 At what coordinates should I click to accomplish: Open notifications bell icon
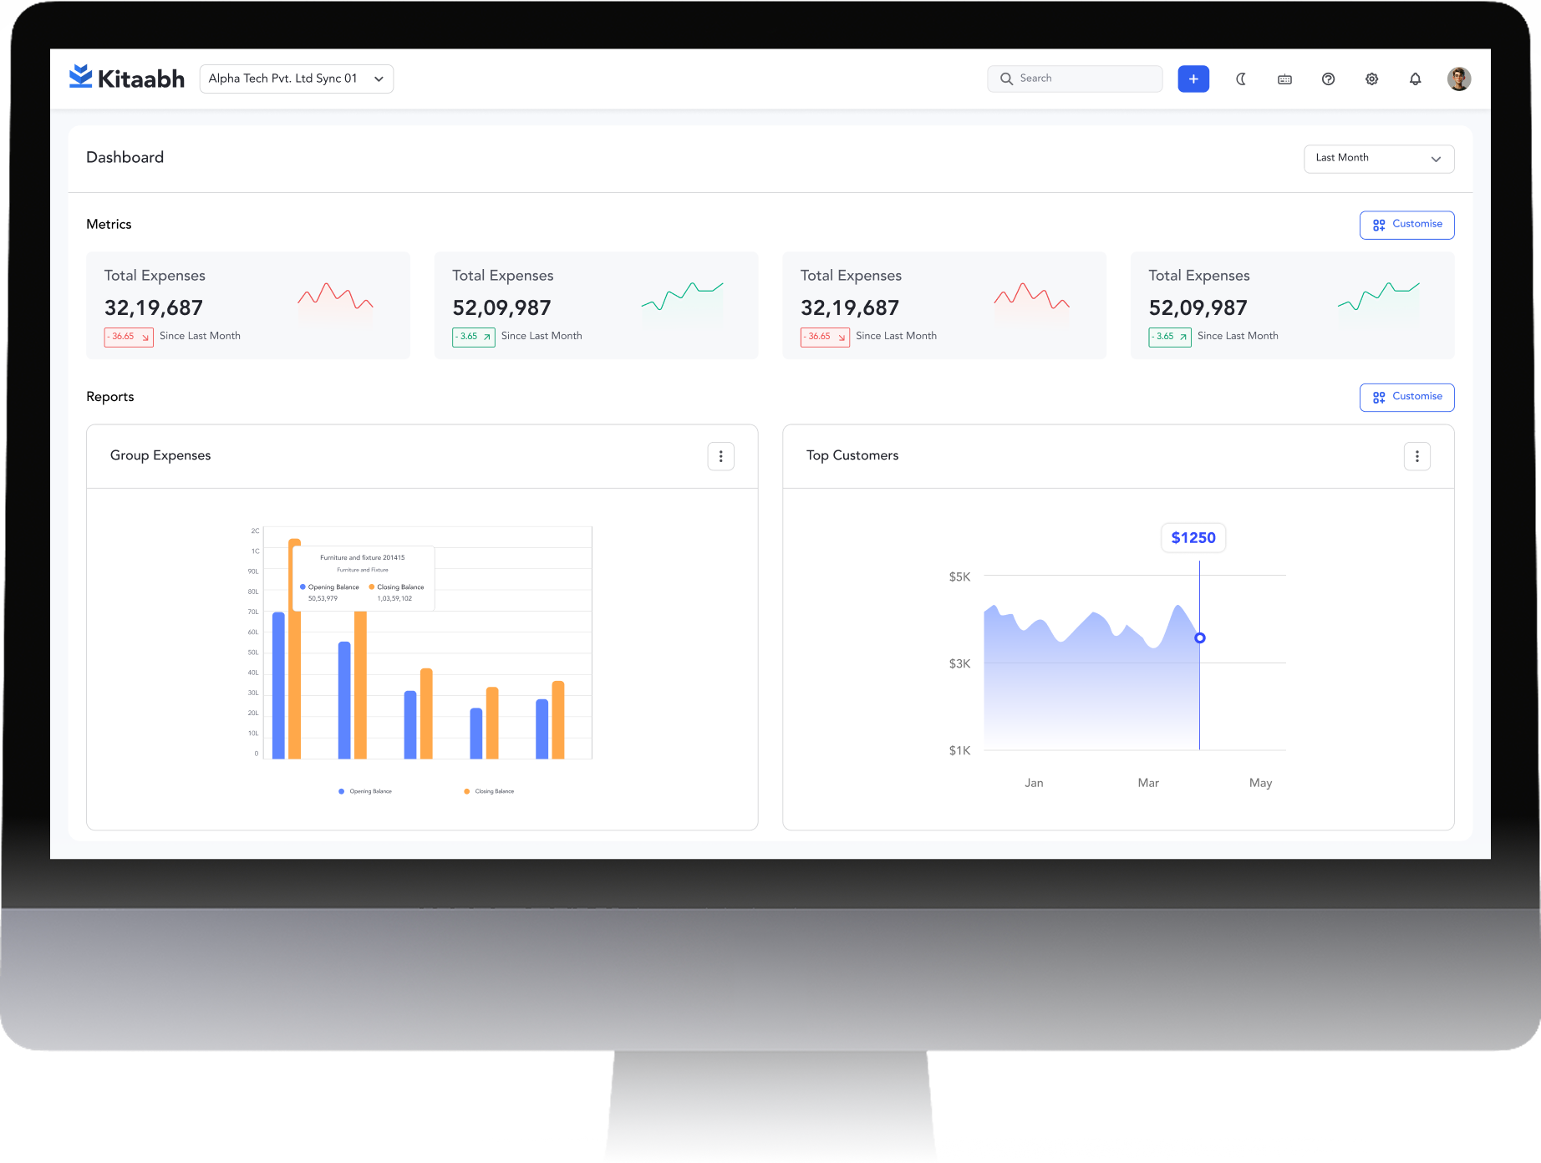[x=1415, y=79]
